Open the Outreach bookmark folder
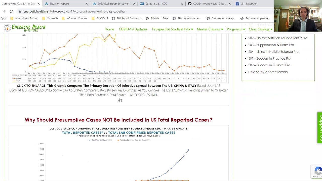Viewport: 322px width, 181px height. [50, 18]
